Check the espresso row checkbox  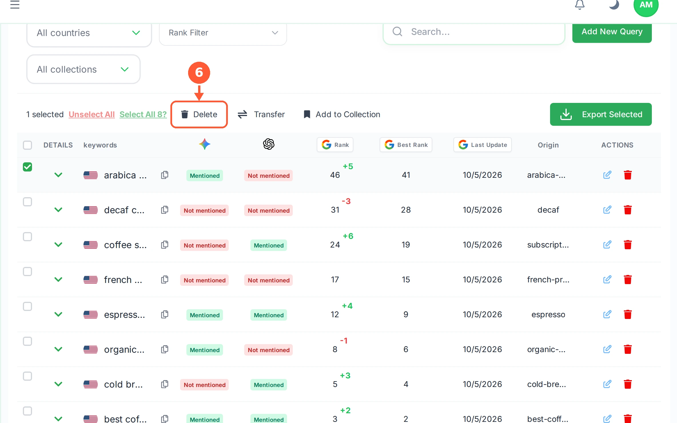pos(27,306)
